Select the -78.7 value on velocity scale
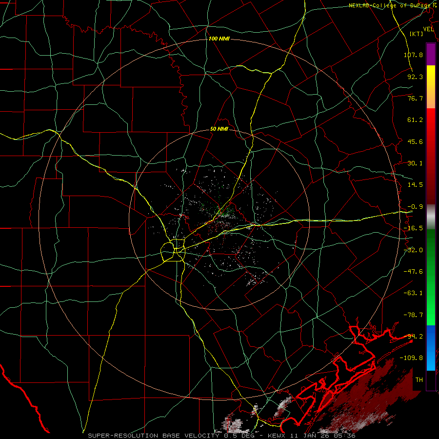The width and height of the screenshot is (439, 439). tap(413, 315)
